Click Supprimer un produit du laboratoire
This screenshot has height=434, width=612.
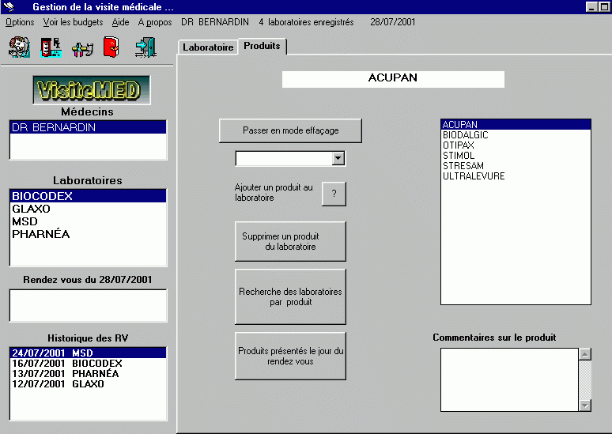(290, 242)
